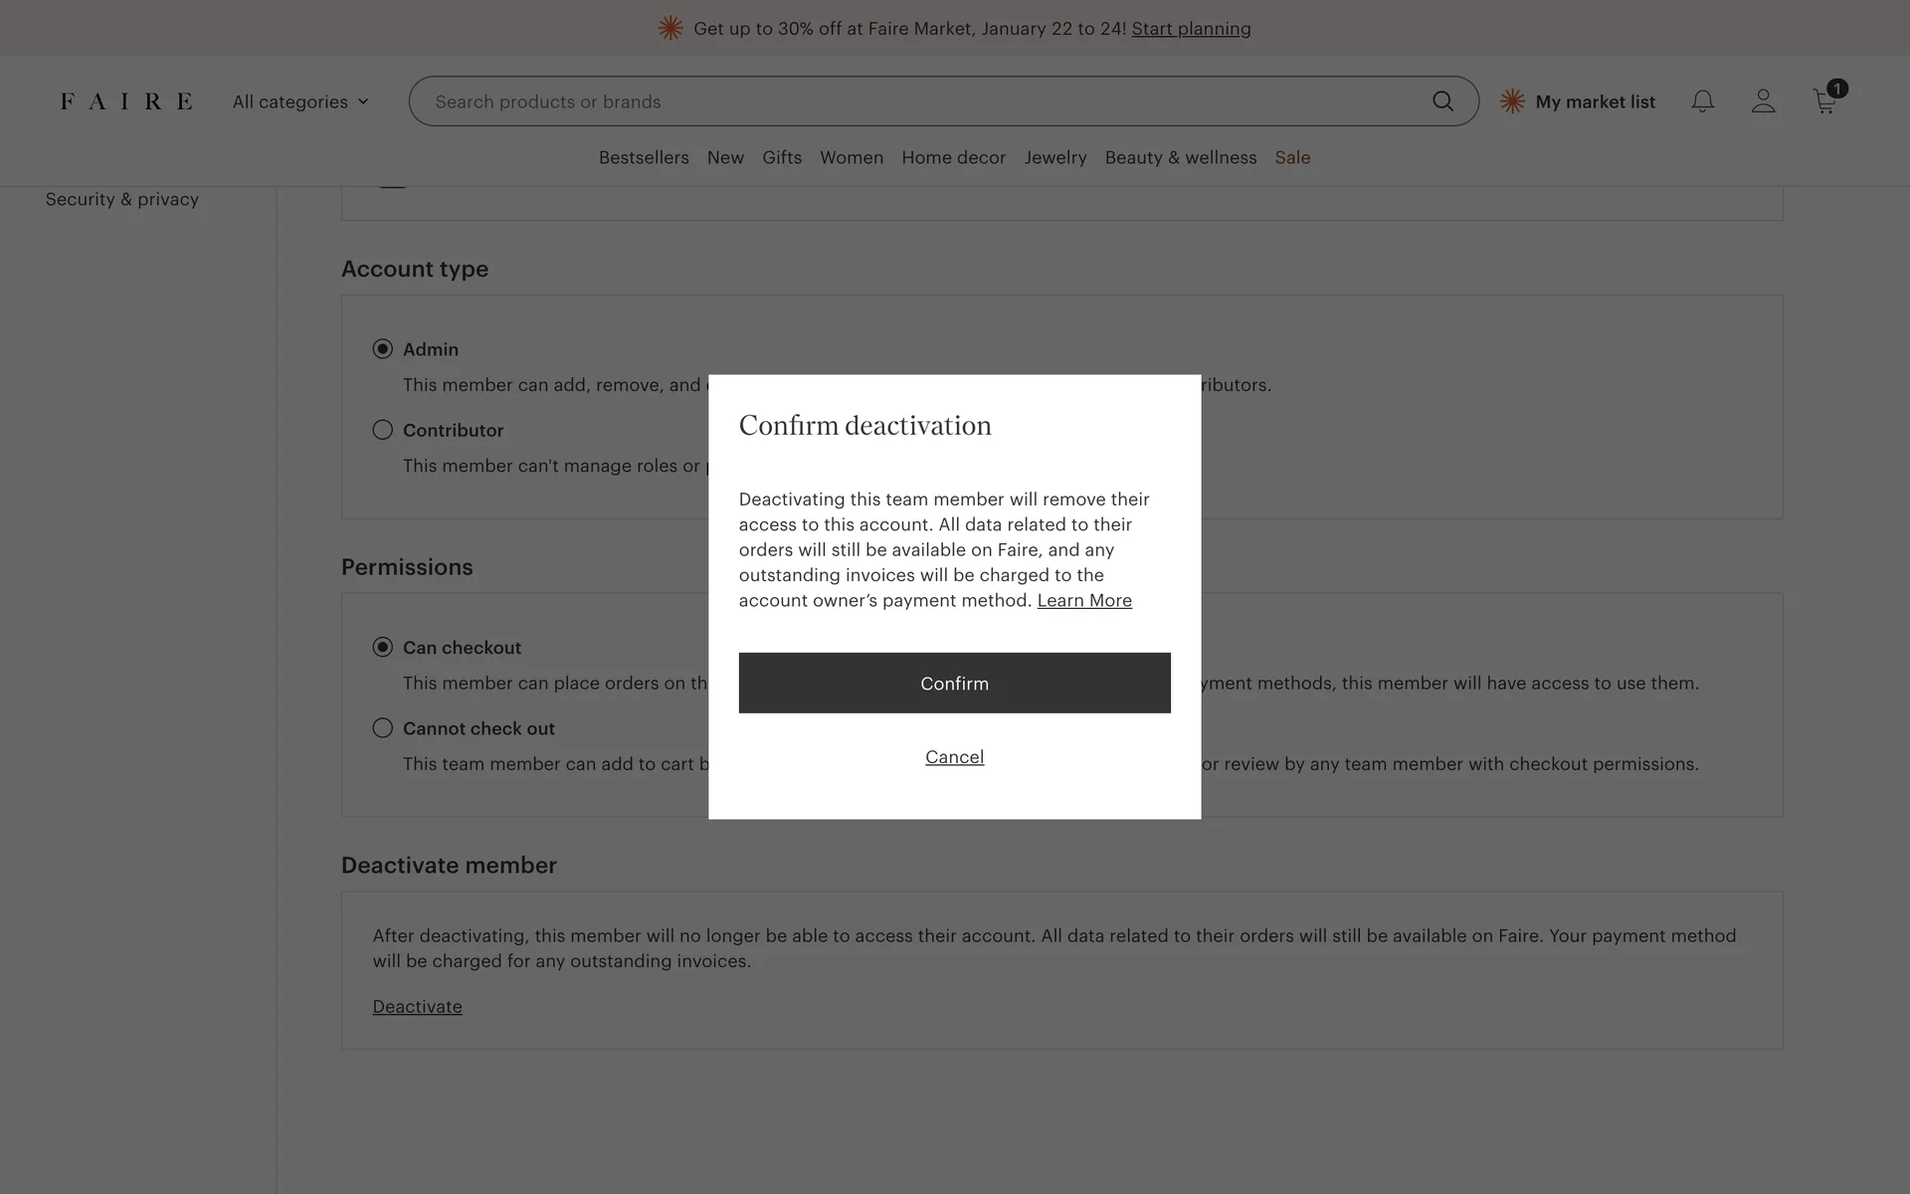Viewport: 1910px width, 1194px height.
Task: Focus the search products or brands field
Action: tap(895, 101)
